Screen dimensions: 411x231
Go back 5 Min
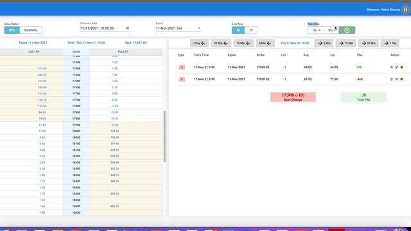[x=265, y=43]
